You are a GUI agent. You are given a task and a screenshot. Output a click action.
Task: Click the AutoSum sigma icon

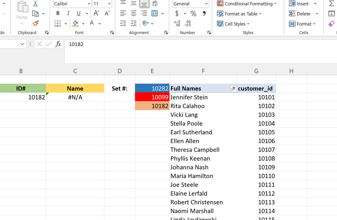tap(331, 3)
